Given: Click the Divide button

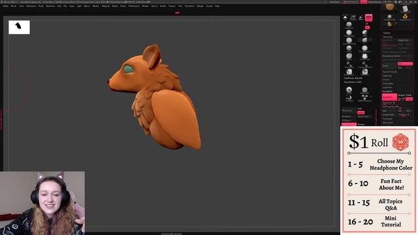Looking at the screenshot, I should point(389,65).
